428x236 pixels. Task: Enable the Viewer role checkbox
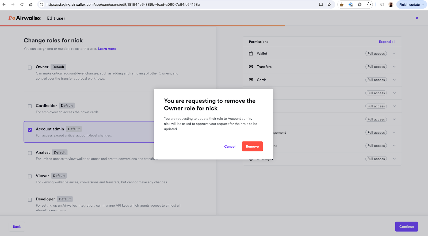[30, 176]
